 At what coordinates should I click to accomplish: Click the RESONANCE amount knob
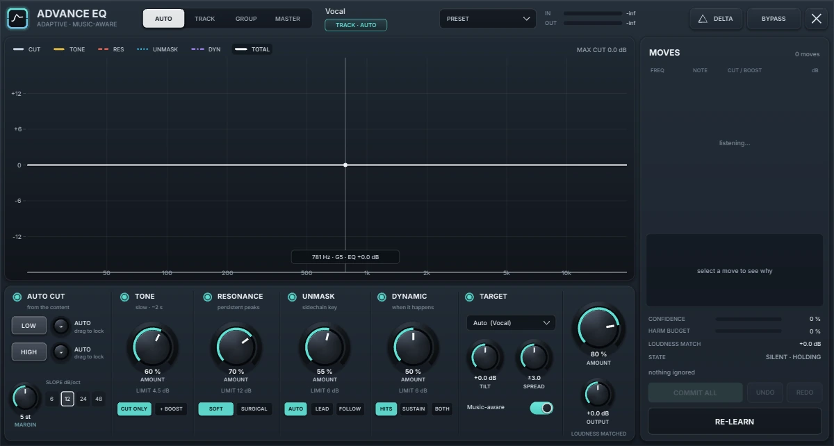[236, 346]
